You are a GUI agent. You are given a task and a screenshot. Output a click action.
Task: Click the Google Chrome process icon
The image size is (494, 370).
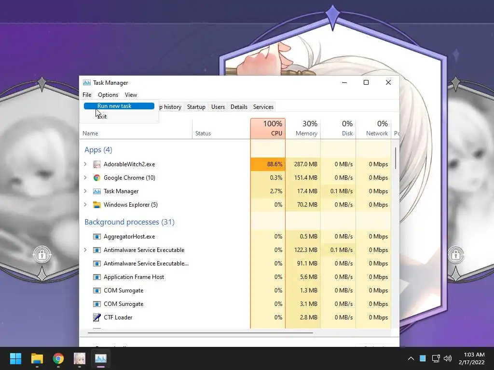click(x=96, y=178)
